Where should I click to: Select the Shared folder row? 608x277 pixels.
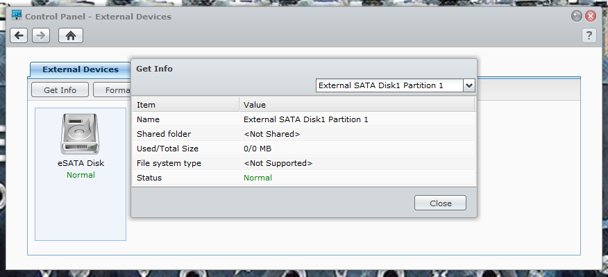(x=303, y=134)
